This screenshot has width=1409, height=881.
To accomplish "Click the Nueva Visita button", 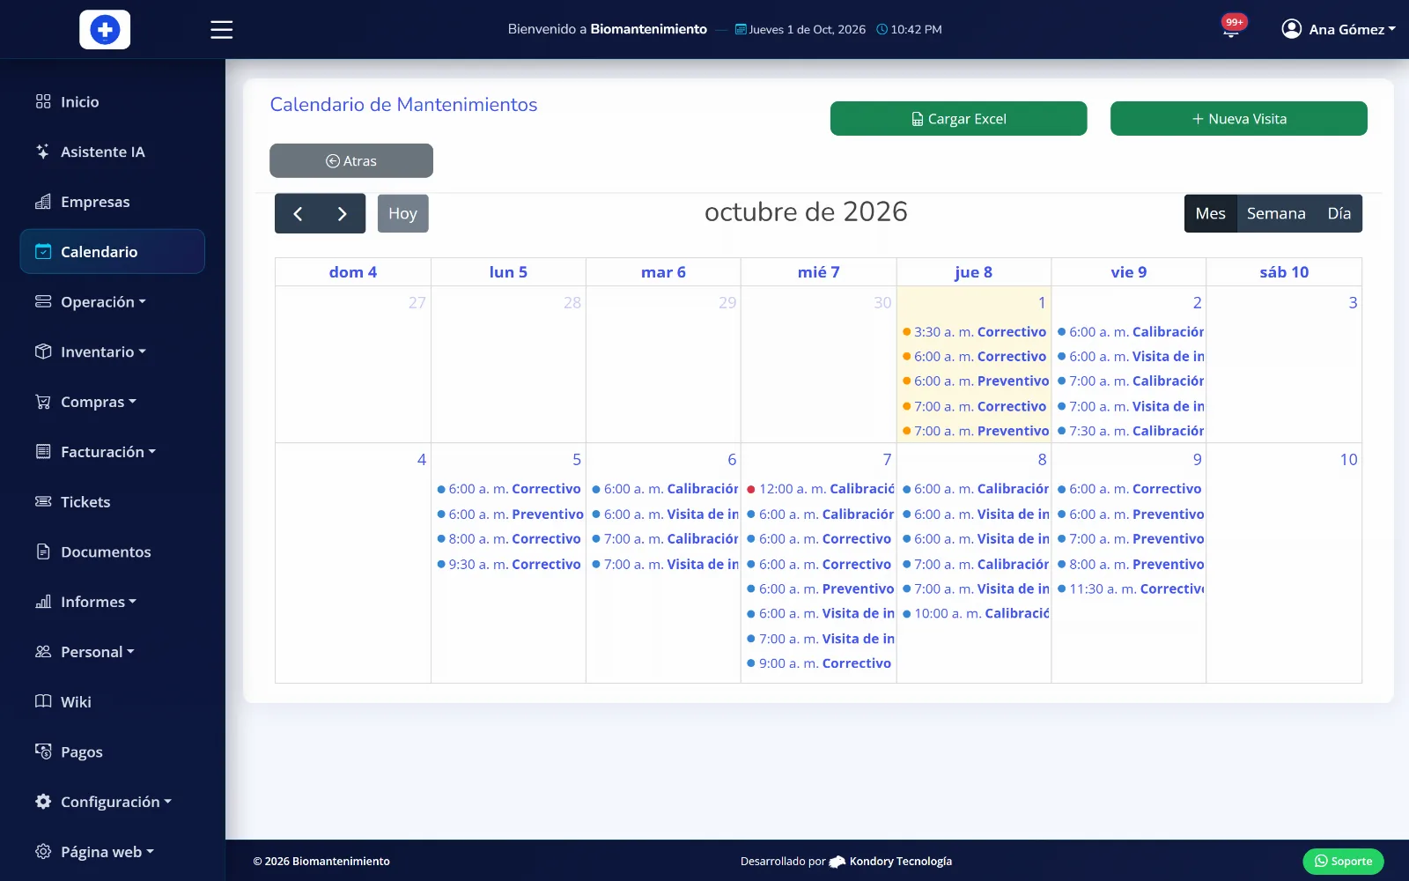I will tap(1238, 119).
